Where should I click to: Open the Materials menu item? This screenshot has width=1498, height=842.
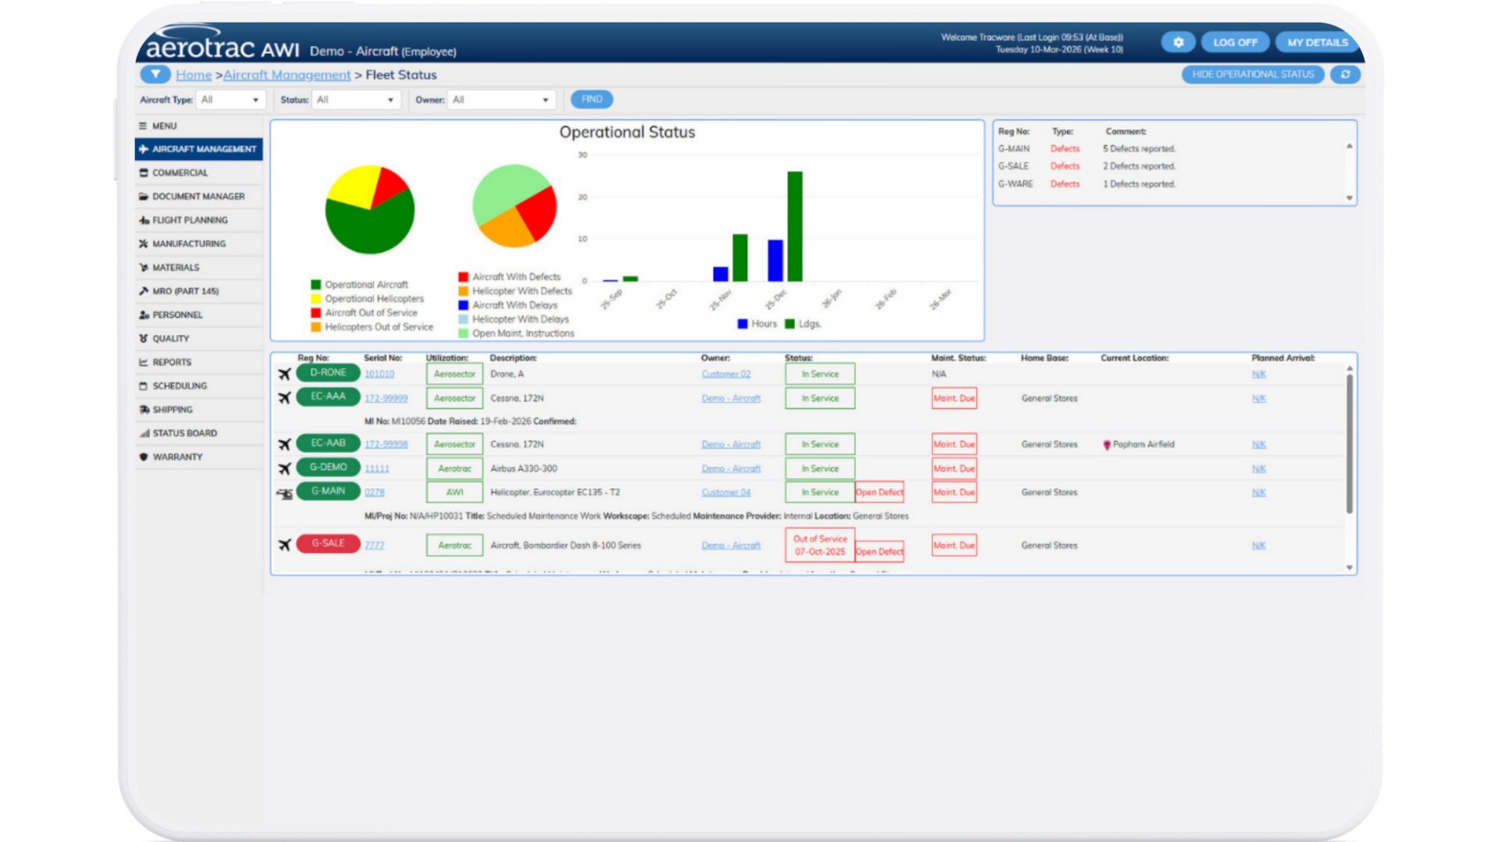click(199, 267)
